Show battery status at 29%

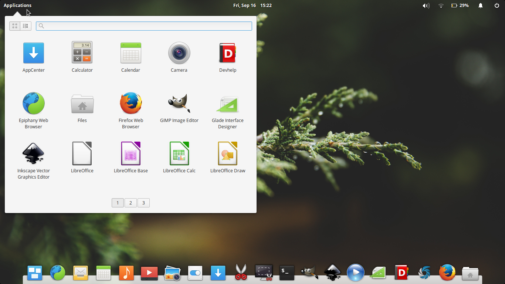pos(460,6)
